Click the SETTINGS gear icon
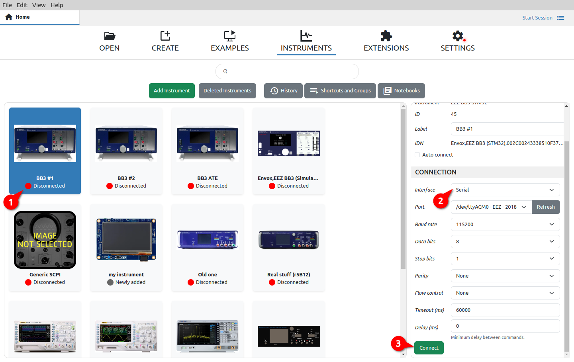This screenshot has height=362, width=574. (458, 36)
